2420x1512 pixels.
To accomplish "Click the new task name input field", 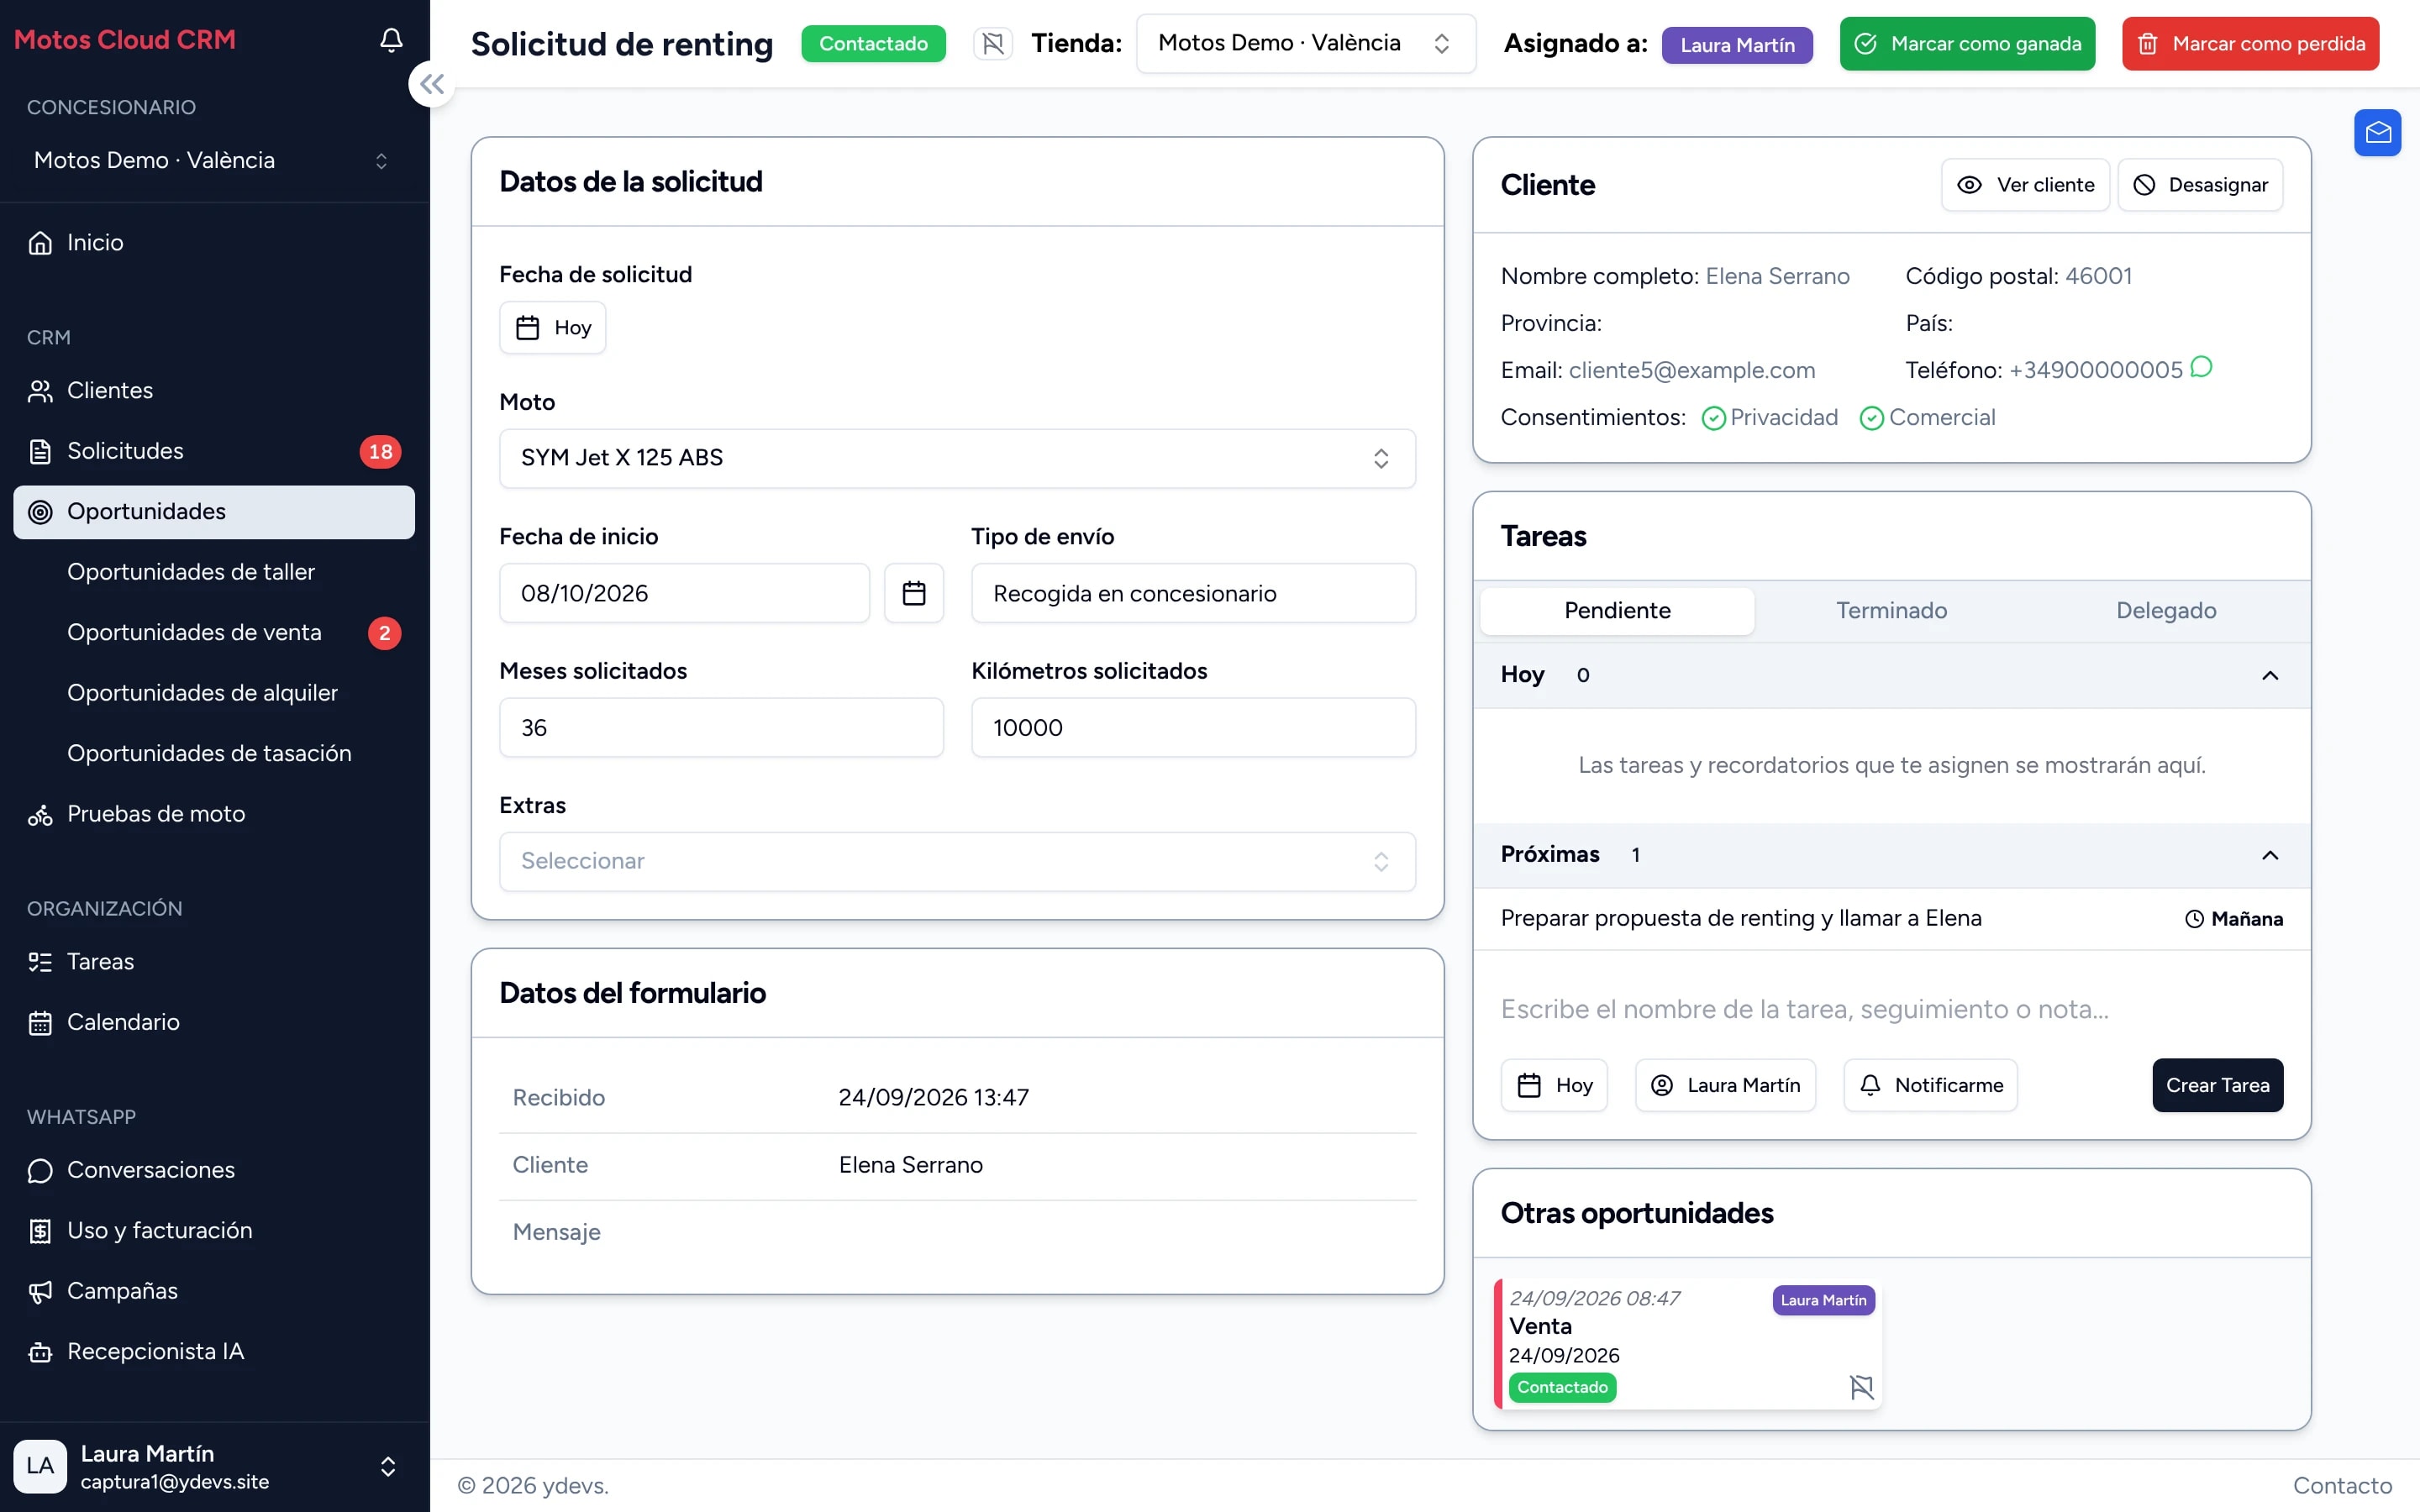I will click(1891, 1009).
